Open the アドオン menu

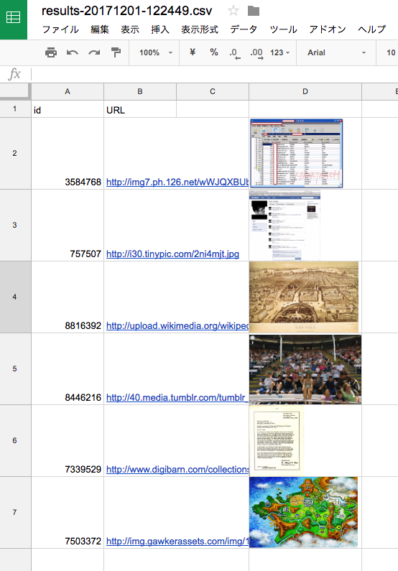tap(328, 29)
